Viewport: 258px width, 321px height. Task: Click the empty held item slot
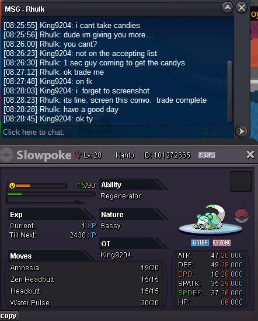click(241, 182)
